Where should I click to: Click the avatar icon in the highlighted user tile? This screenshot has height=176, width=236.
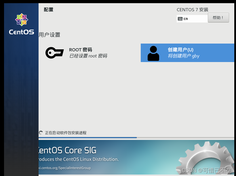pos(153,53)
